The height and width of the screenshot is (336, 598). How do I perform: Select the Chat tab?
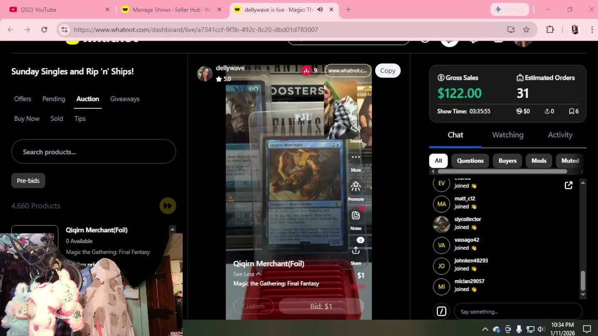(x=456, y=135)
